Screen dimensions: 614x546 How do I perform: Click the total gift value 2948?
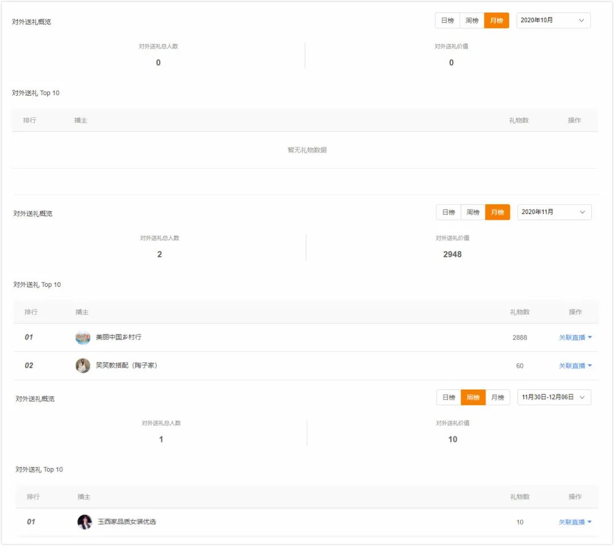pyautogui.click(x=453, y=254)
